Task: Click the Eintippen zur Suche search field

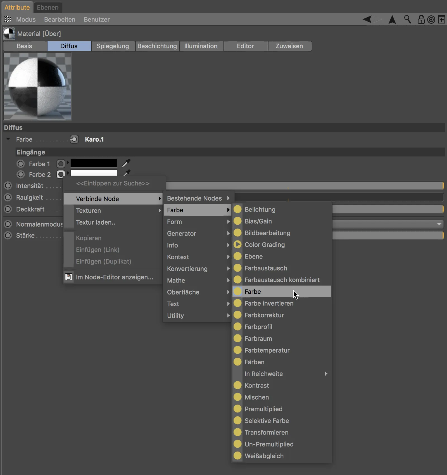Action: coord(113,183)
